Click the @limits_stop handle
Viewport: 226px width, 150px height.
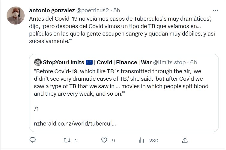[x=170, y=62]
